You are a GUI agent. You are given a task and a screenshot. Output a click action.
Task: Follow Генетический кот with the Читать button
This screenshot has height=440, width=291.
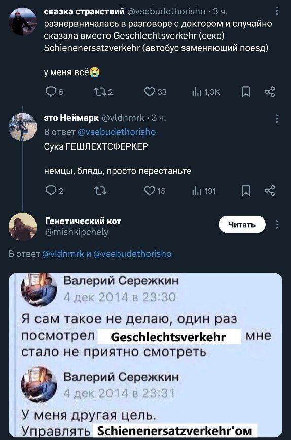click(242, 224)
